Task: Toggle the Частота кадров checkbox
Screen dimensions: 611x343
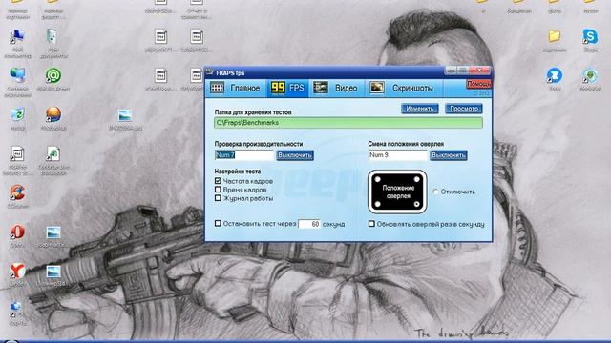Action: pos(218,181)
